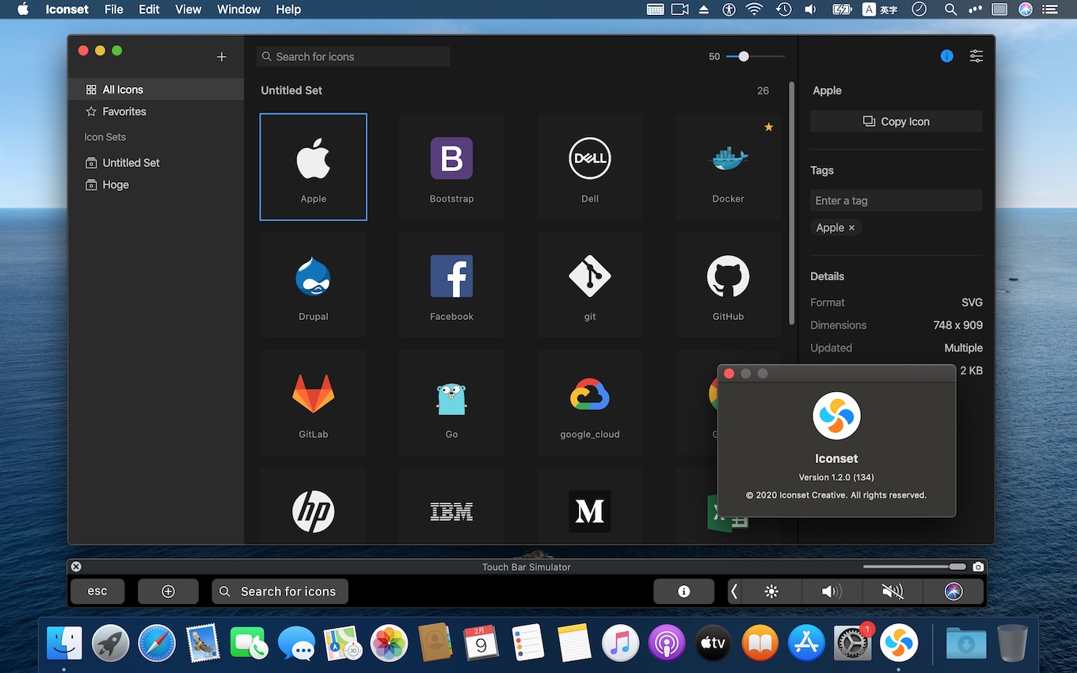Image resolution: width=1077 pixels, height=673 pixels.
Task: Open Favorites in sidebar
Action: click(156, 112)
